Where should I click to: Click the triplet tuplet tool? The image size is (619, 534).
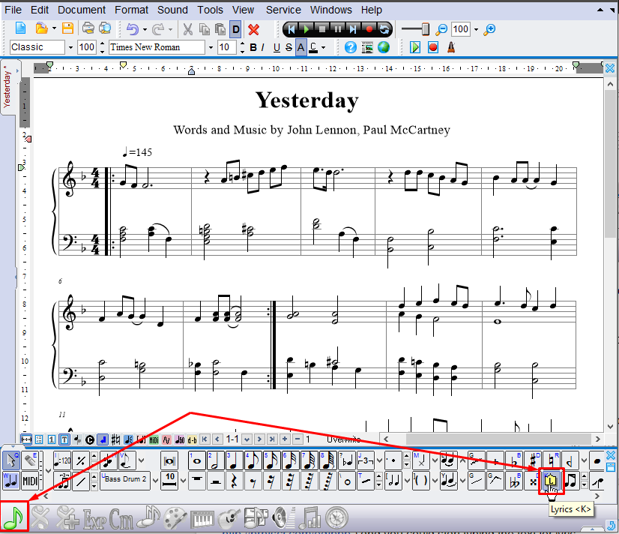366,460
